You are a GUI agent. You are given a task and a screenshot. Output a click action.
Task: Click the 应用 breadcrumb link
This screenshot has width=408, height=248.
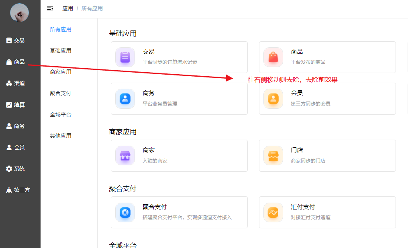click(x=67, y=8)
